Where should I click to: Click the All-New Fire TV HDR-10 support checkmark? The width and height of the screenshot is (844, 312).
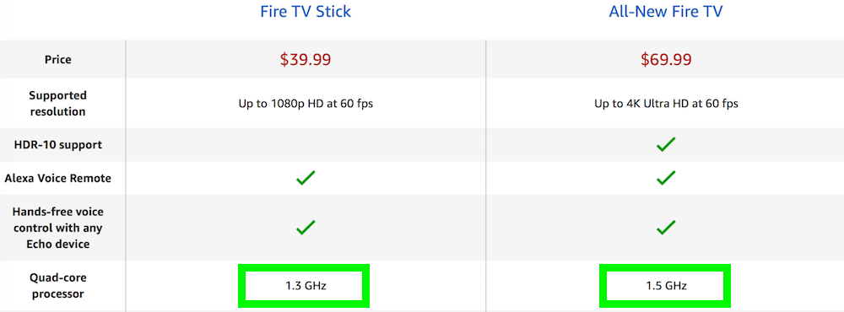tap(666, 144)
